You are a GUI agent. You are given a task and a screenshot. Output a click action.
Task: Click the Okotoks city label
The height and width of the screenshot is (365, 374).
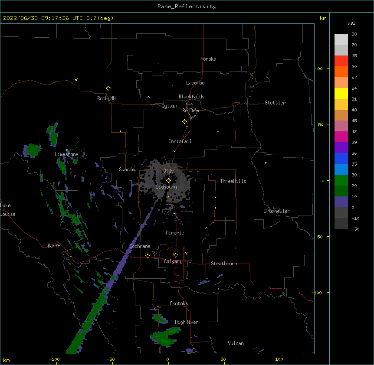(x=179, y=303)
